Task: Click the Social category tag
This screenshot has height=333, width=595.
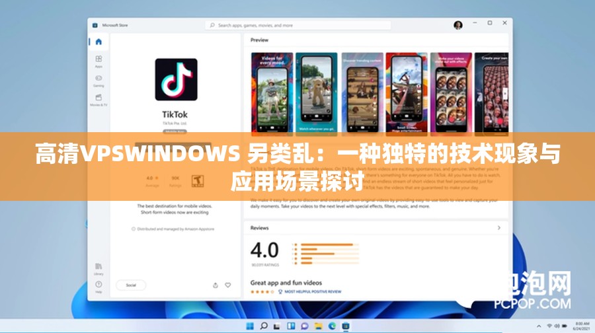Action: (x=131, y=285)
